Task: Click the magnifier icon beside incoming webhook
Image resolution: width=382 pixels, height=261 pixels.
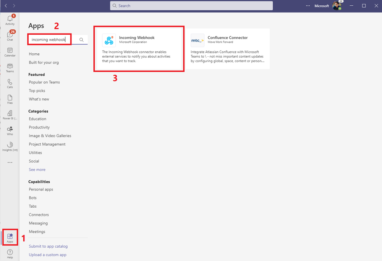Action: (81, 40)
